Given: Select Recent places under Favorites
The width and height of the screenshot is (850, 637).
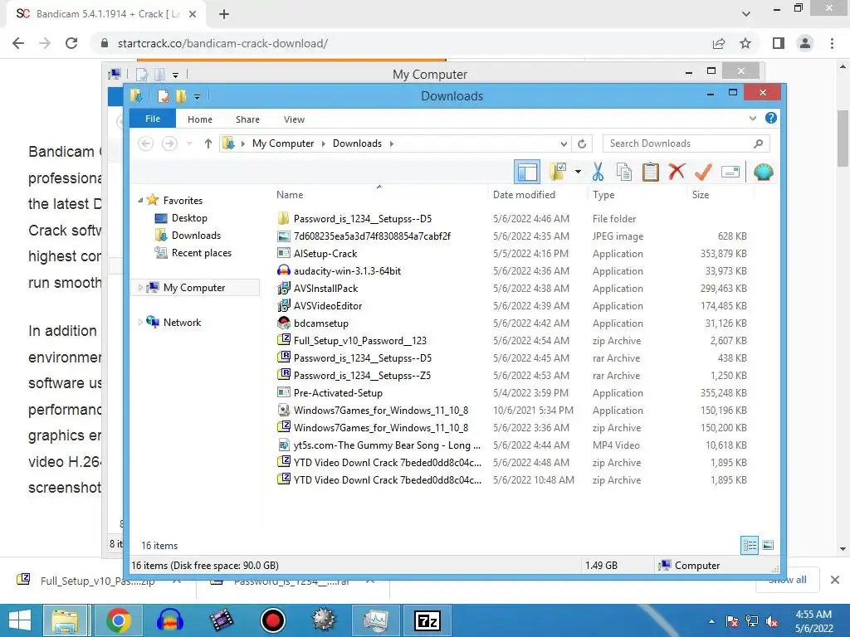Looking at the screenshot, I should pos(201,253).
